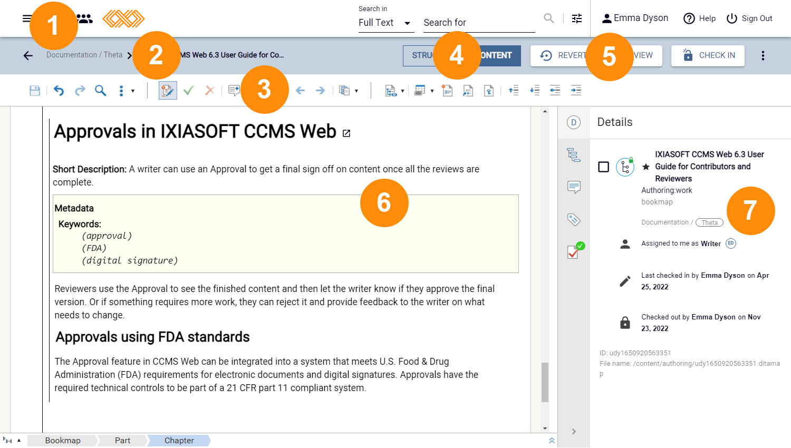The width and height of the screenshot is (791, 448).
Task: Go to previous change arrow
Action: pyautogui.click(x=300, y=91)
